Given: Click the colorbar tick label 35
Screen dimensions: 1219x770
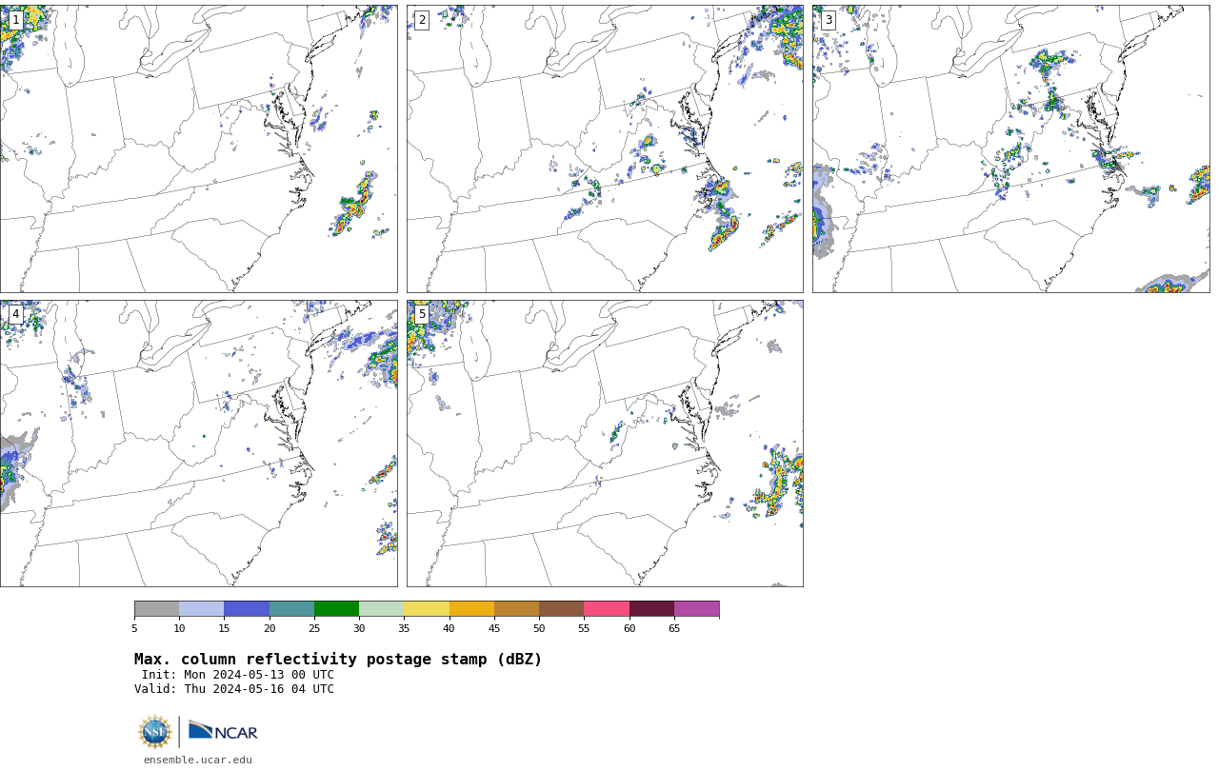Looking at the screenshot, I should [404, 628].
